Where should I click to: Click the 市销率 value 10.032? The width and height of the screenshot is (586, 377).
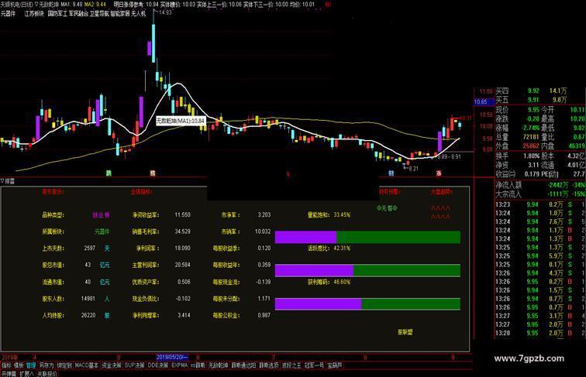pyautogui.click(x=263, y=231)
